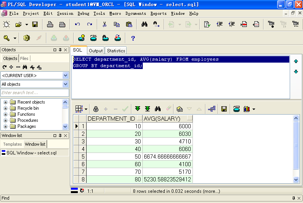
Task: Click the lock icon in the result grid toolbar
Action: [x=96, y=109]
